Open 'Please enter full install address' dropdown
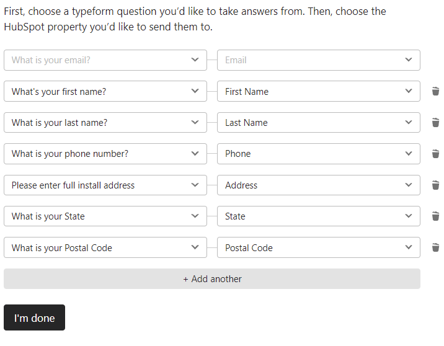 tap(105, 185)
